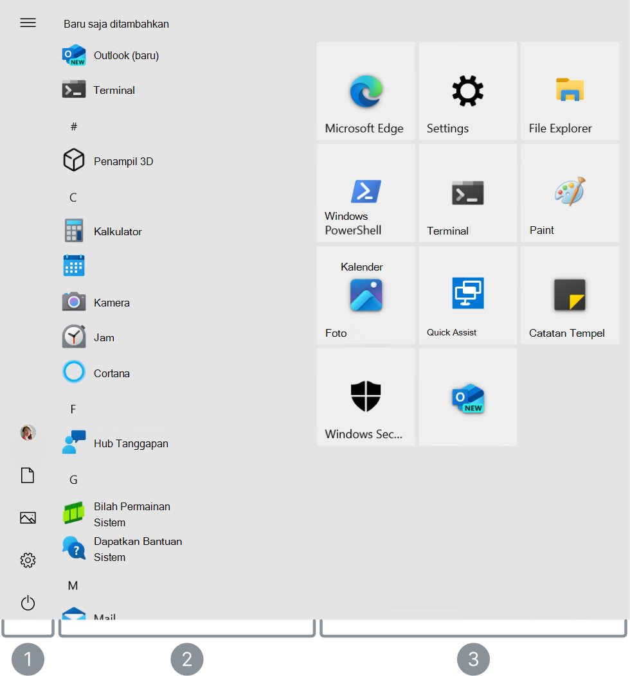The image size is (630, 676).
Task: Open the Windows Security tile
Action: coord(366,397)
